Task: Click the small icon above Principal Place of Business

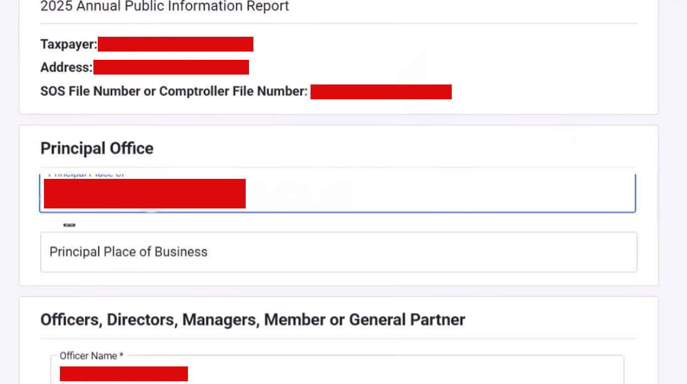Action: pyautogui.click(x=69, y=225)
